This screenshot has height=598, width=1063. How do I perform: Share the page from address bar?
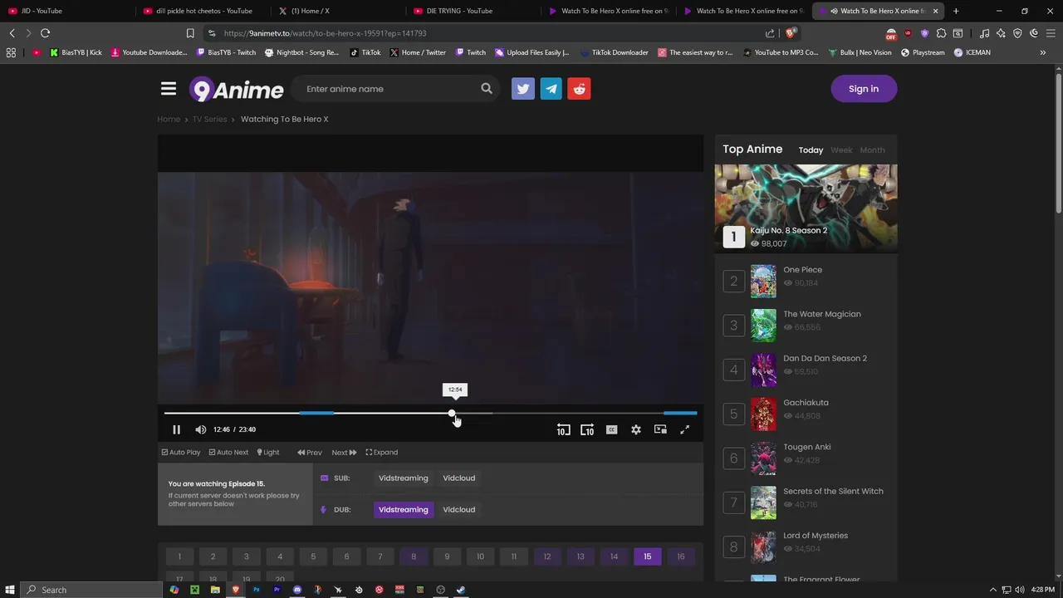tap(770, 33)
